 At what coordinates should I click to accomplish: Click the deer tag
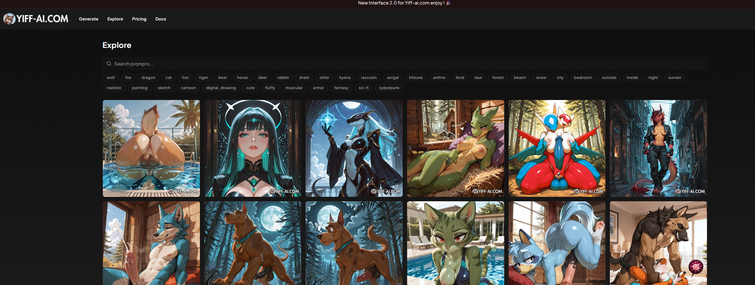click(x=263, y=78)
